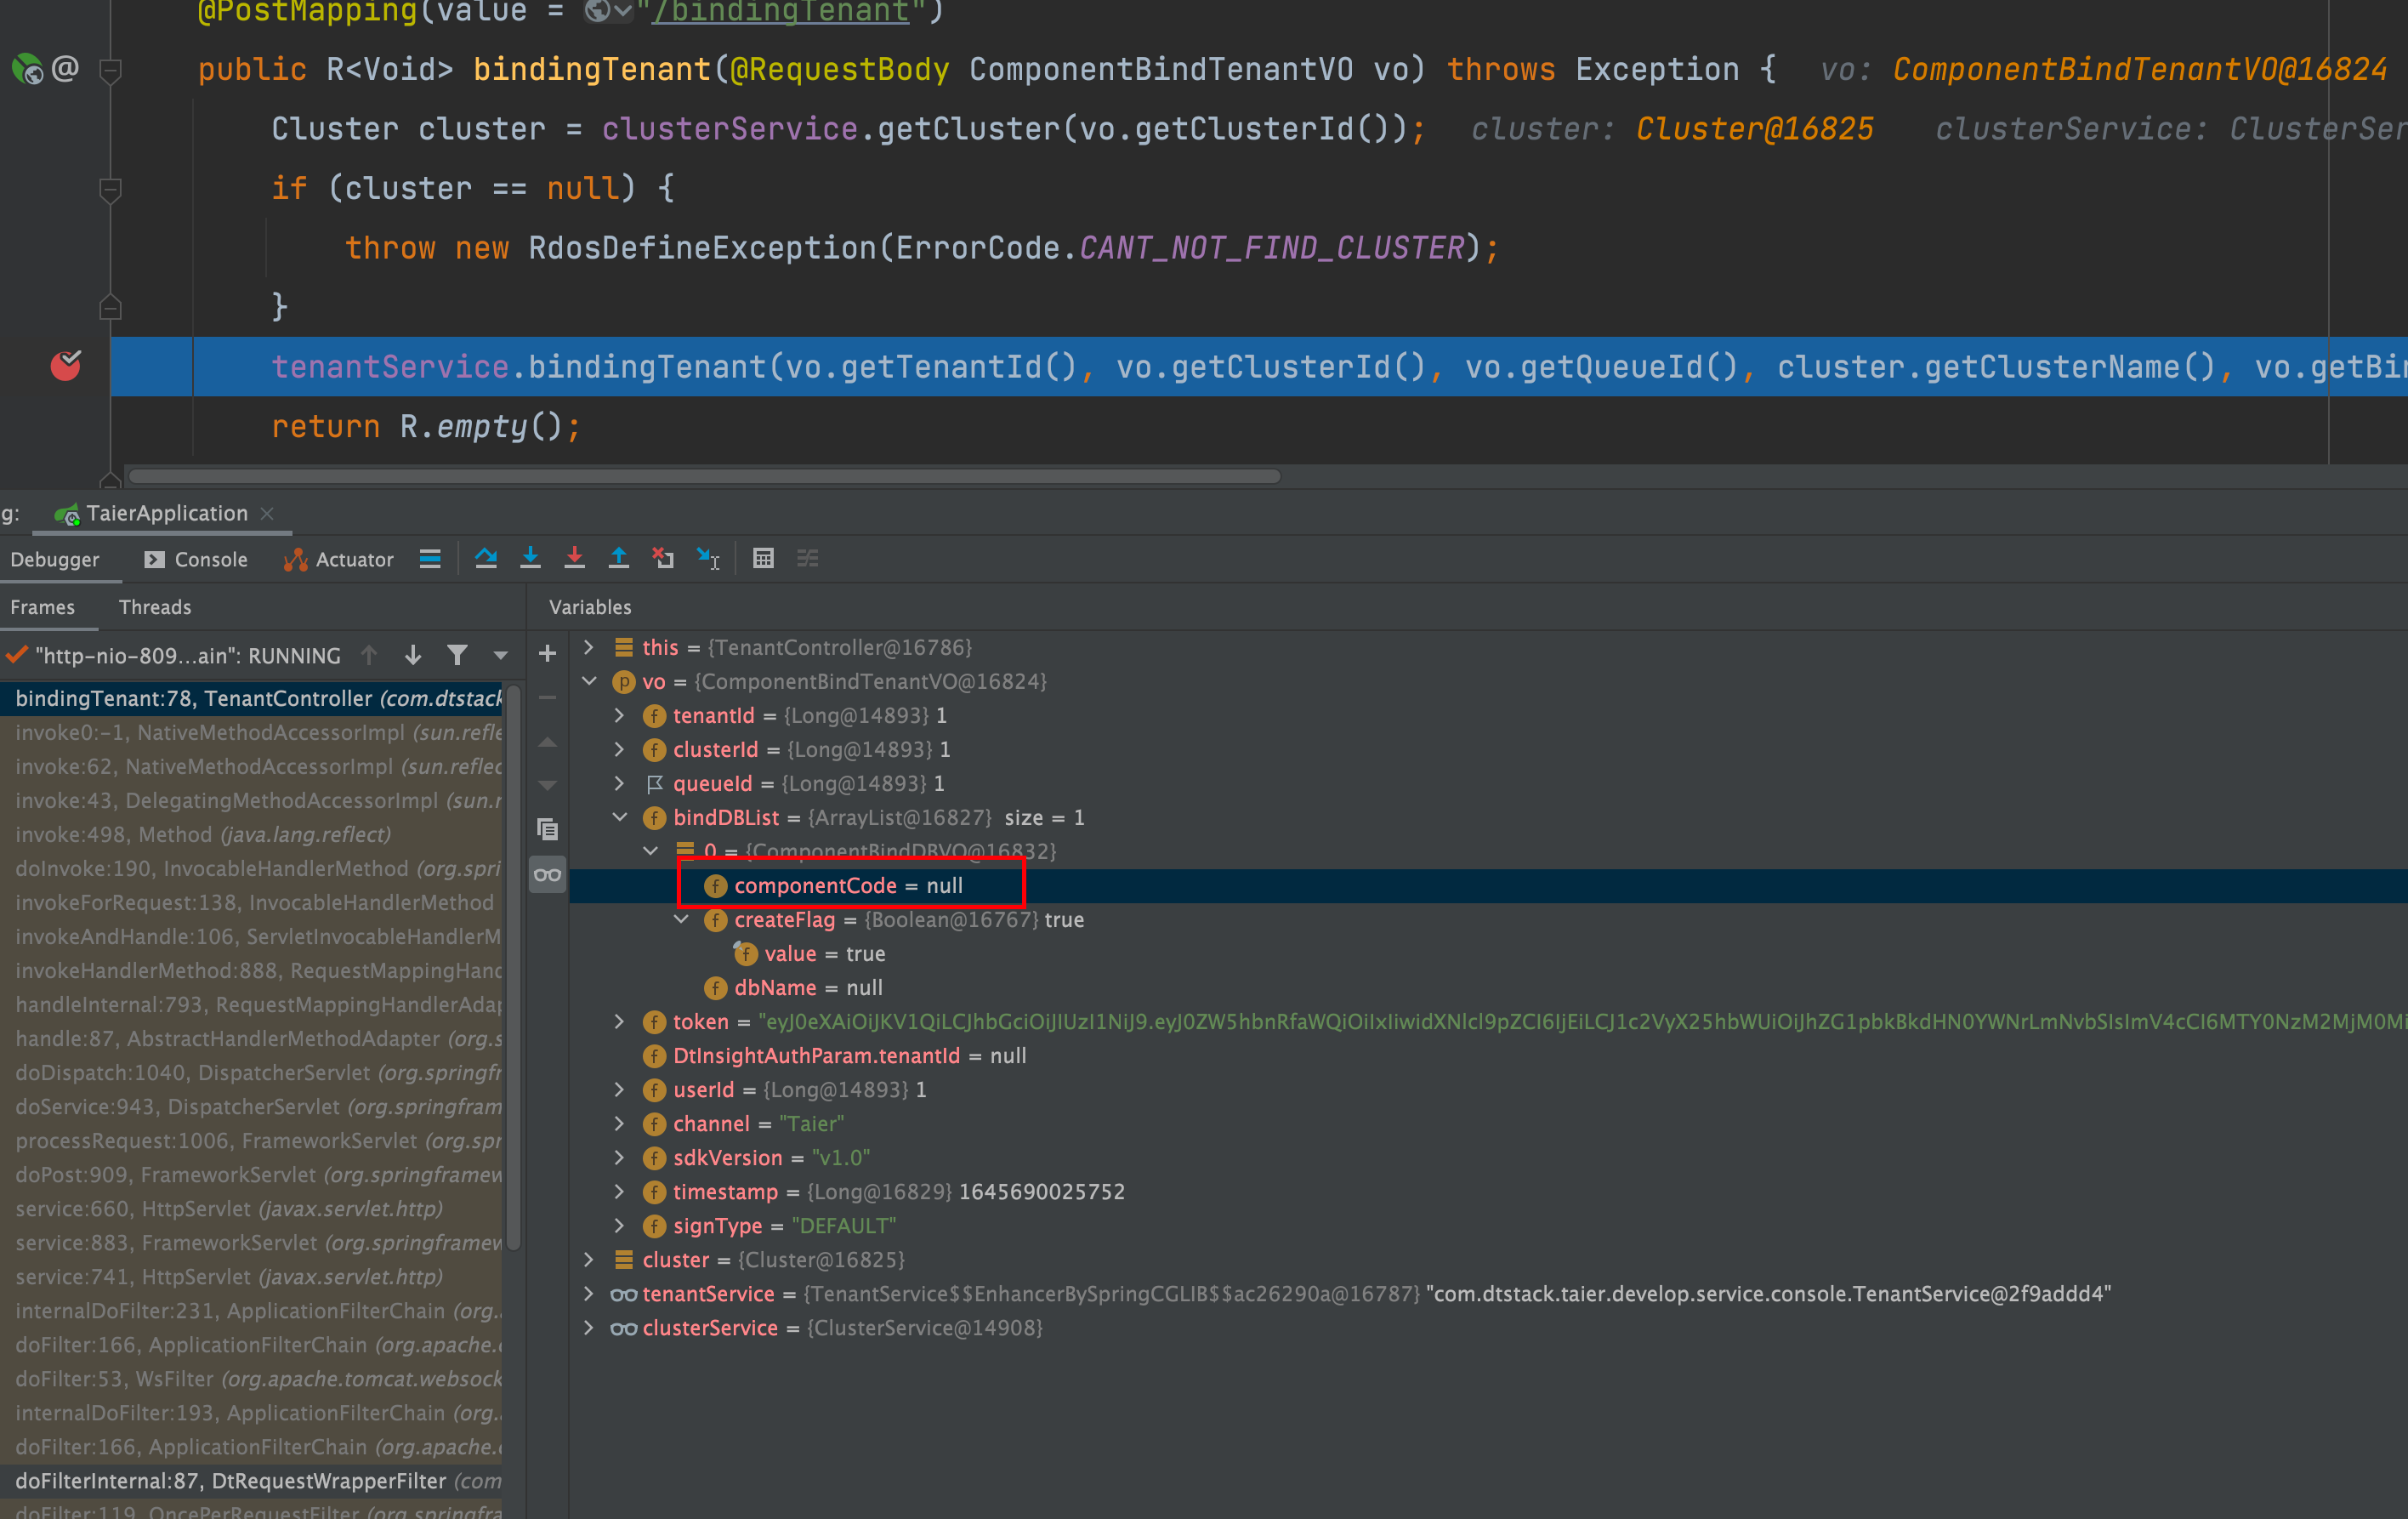Click the Force Step Into icon
2408x1519 pixels.
point(574,558)
